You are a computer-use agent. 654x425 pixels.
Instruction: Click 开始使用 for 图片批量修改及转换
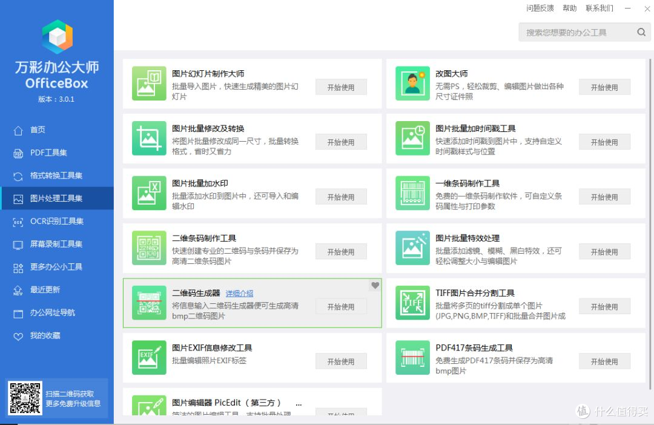pos(341,142)
